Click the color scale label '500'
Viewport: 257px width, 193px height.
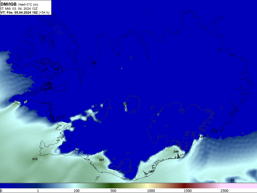click(113, 191)
